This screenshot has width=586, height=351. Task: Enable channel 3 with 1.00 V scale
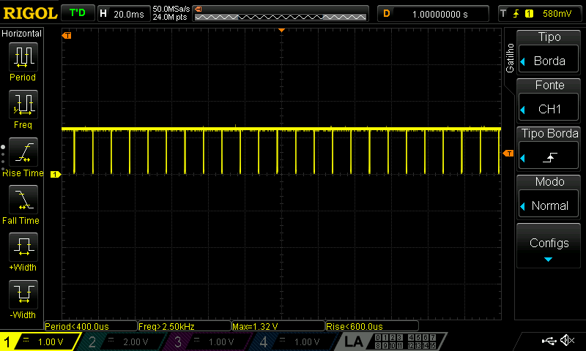click(x=209, y=341)
